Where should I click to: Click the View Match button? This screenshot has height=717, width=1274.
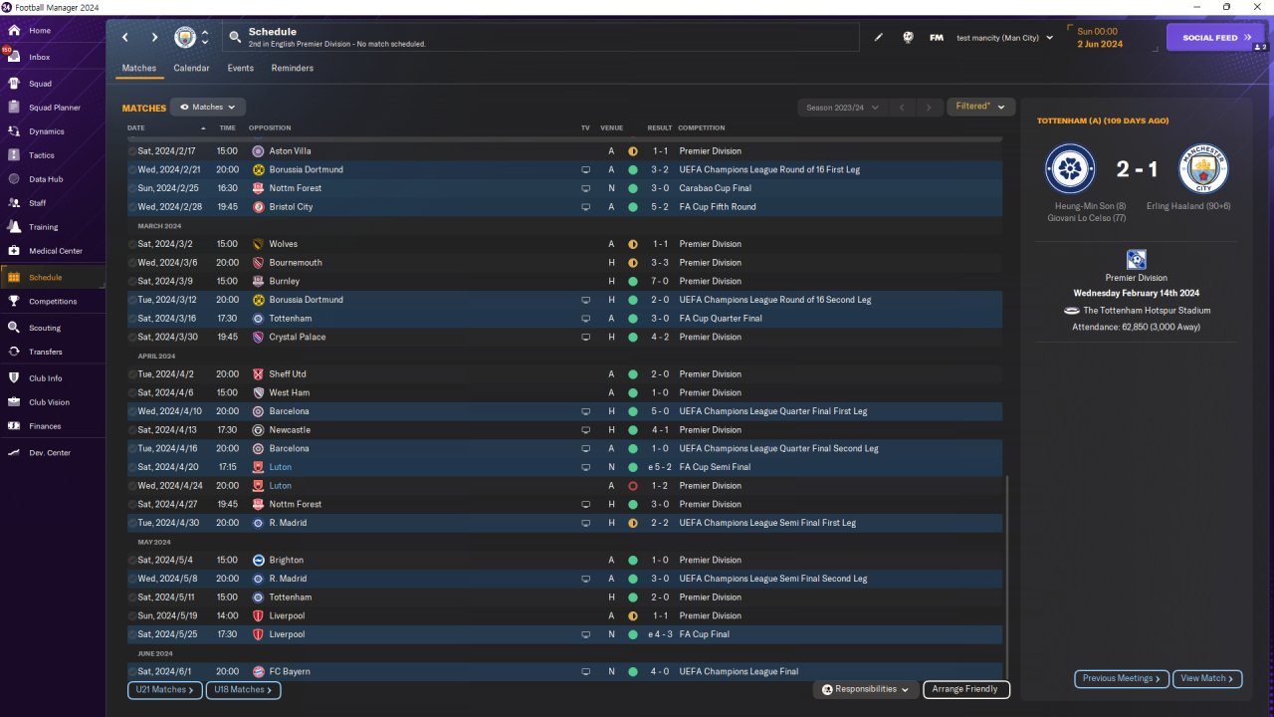1207,679
